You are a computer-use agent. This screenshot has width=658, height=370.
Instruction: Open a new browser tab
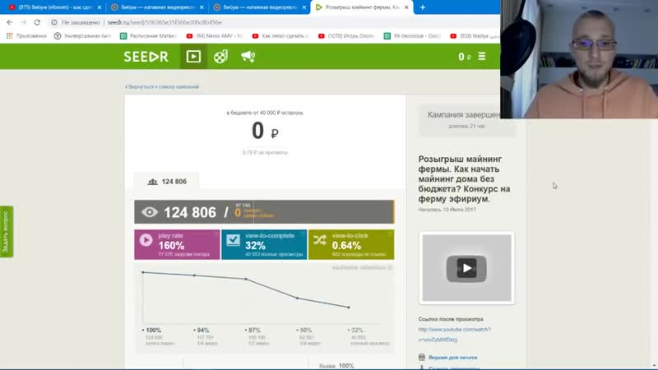pyautogui.click(x=423, y=7)
